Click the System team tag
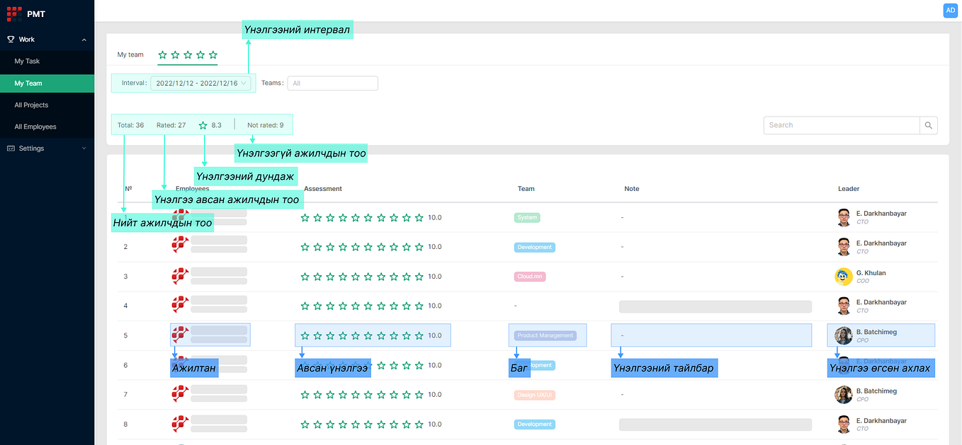 pos(527,218)
